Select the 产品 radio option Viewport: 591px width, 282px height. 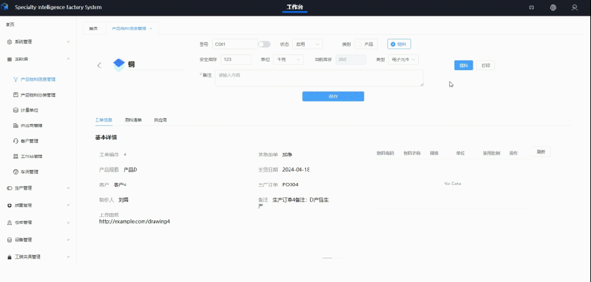(x=366, y=44)
